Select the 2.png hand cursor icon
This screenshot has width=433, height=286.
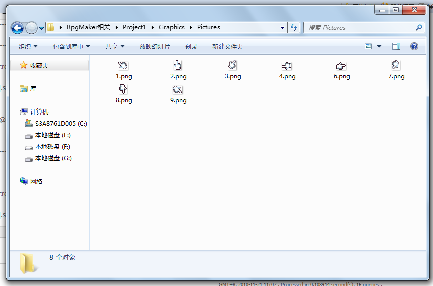pos(178,65)
